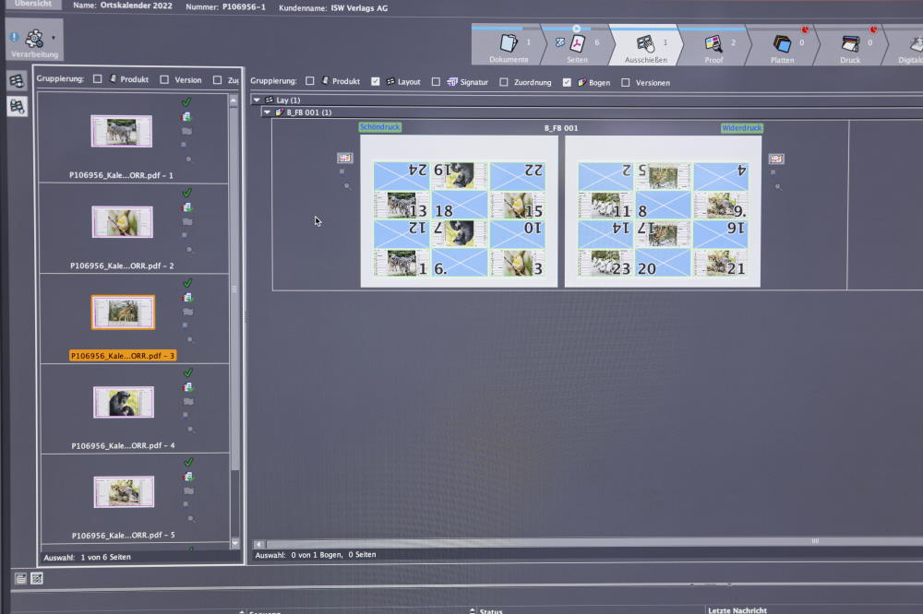The width and height of the screenshot is (923, 614).
Task: Click the page list scroll-up arrow
Action: point(234,100)
